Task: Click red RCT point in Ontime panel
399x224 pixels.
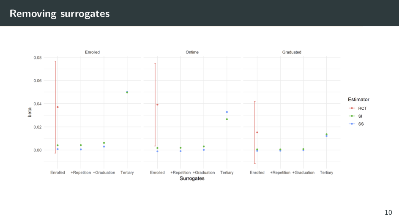Action: tap(157, 105)
